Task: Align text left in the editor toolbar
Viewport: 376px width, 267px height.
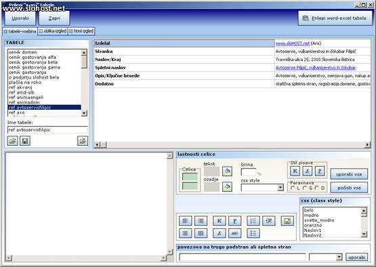Action: pyautogui.click(x=186, y=221)
